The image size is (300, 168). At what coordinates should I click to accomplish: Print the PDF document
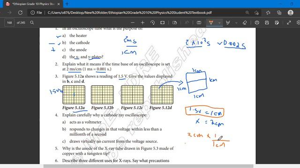click(x=257, y=23)
